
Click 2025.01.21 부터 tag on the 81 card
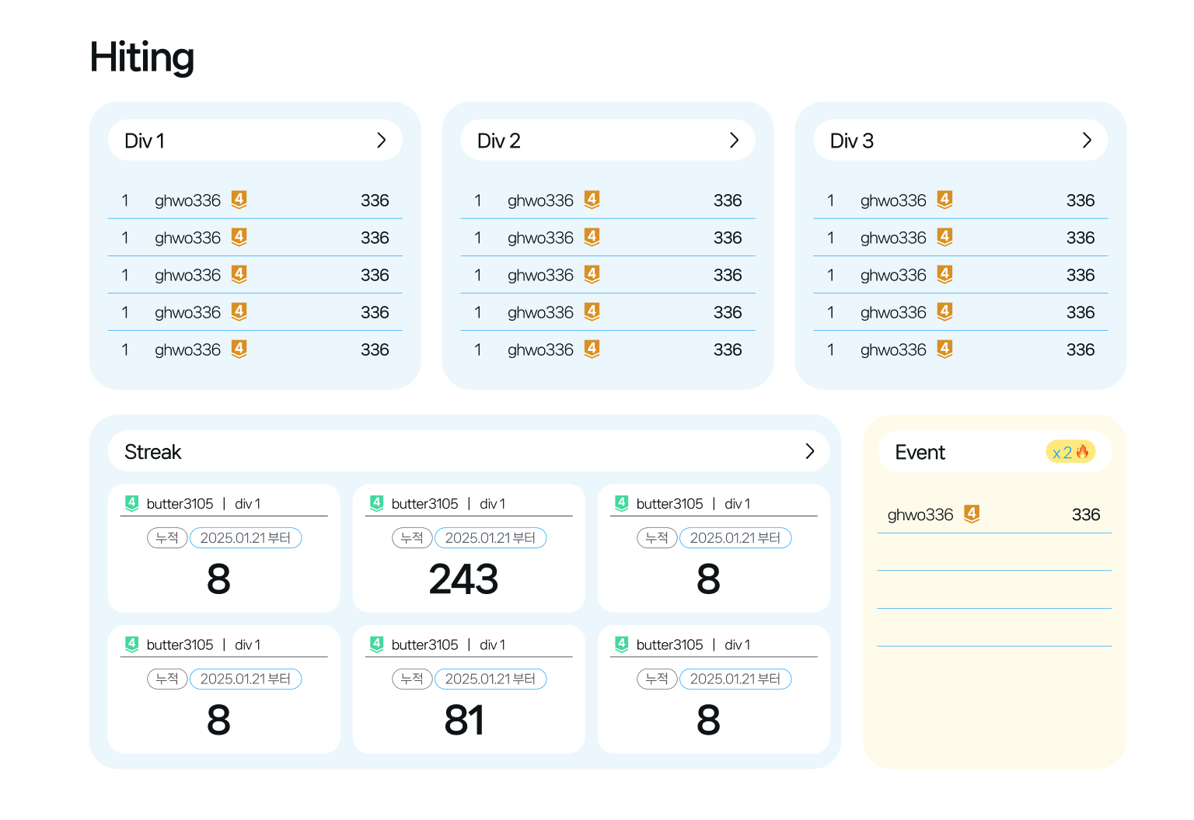[491, 679]
